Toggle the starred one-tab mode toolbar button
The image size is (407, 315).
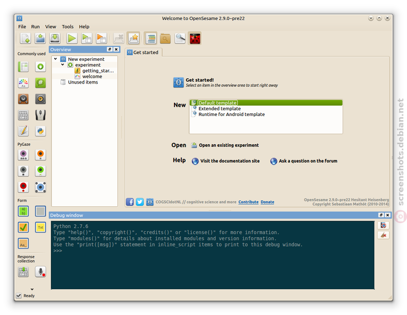click(134, 39)
